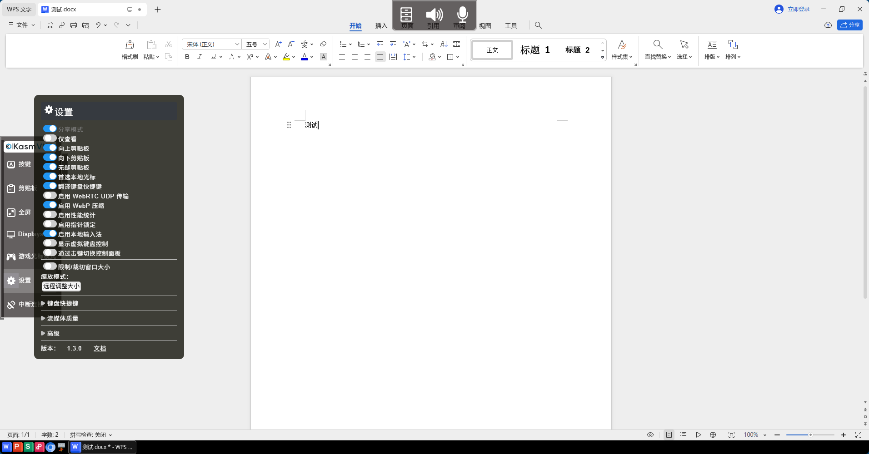
Task: Click the 分享 share button
Action: [849, 25]
